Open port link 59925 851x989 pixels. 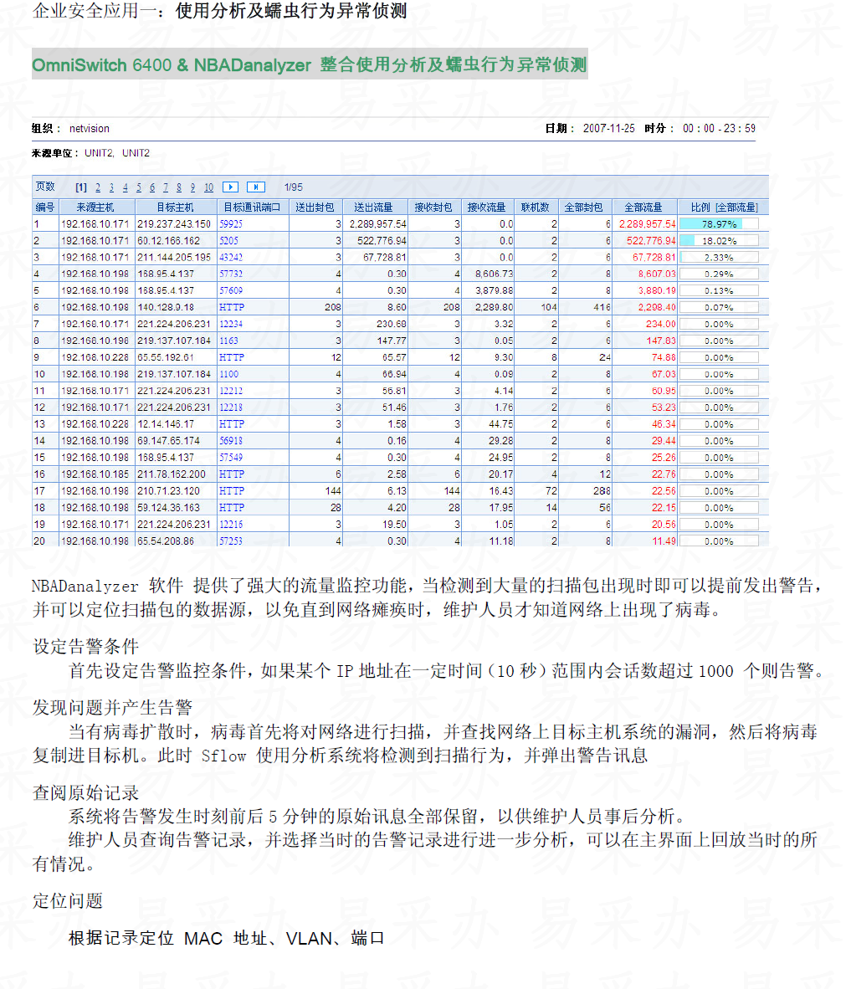[x=231, y=224]
